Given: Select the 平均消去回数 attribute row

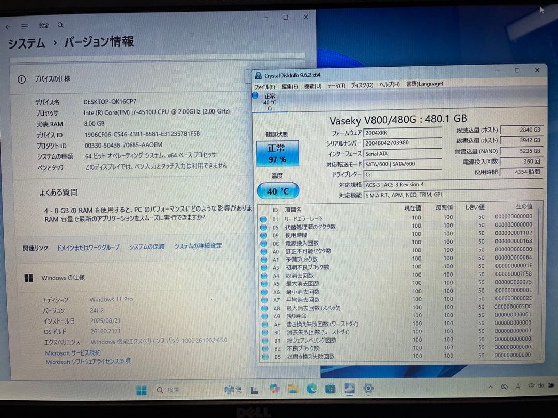Looking at the screenshot, I should [x=398, y=299].
